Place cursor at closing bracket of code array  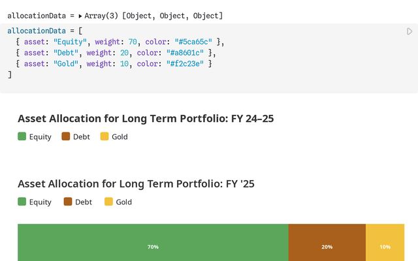tap(10, 74)
